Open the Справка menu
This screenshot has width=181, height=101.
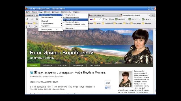coord(76,12)
